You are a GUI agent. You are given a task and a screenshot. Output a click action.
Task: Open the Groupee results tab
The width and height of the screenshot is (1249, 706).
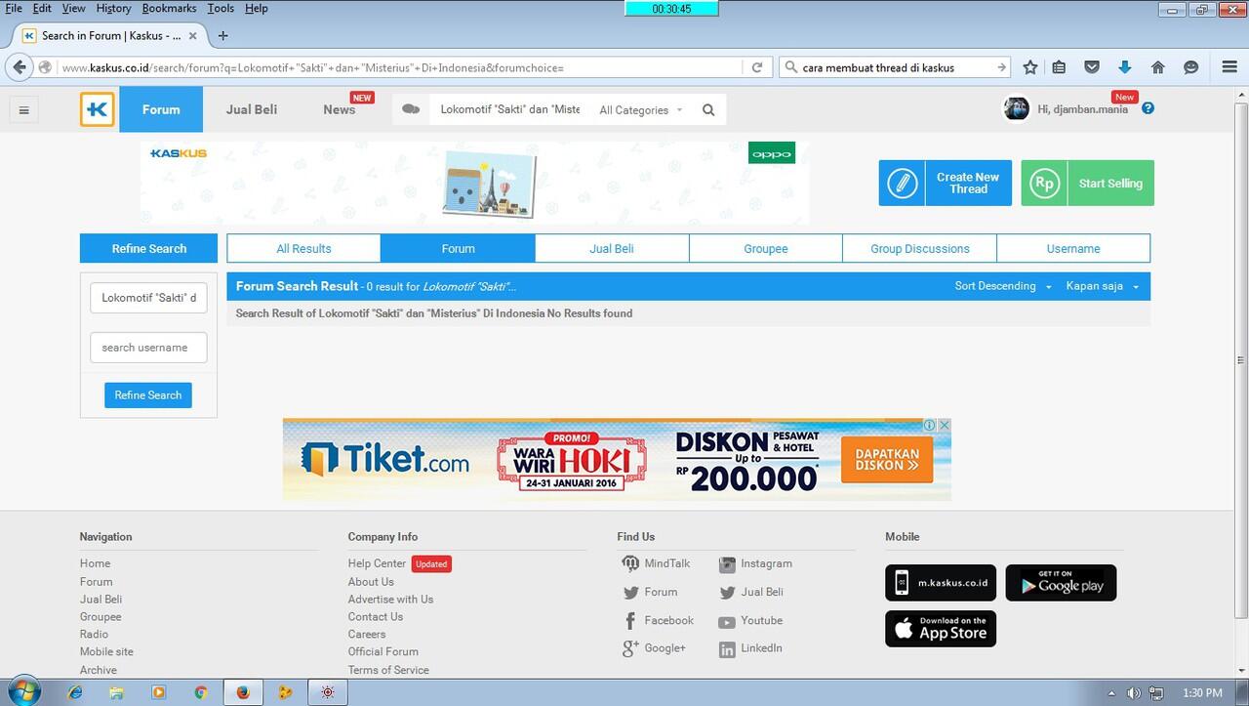coord(766,248)
